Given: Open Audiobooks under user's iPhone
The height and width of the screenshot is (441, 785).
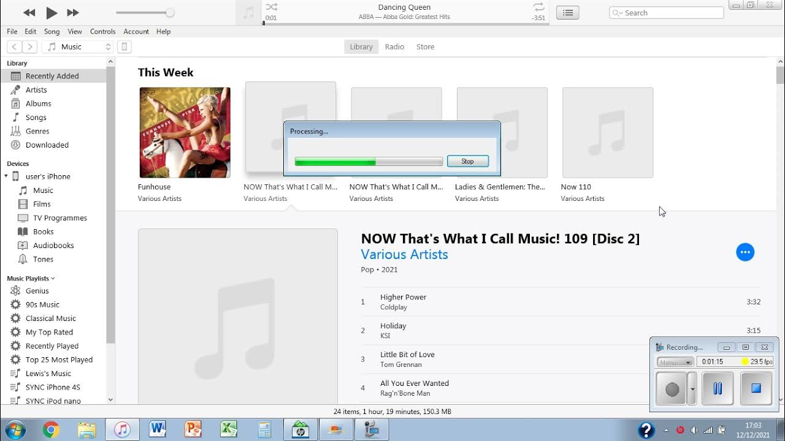Looking at the screenshot, I should pyautogui.click(x=53, y=246).
